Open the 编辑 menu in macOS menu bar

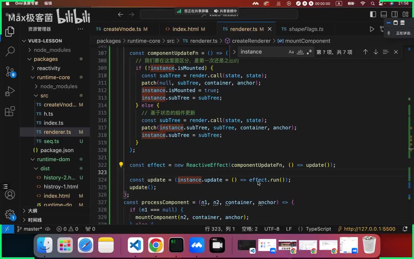click(48, 4)
